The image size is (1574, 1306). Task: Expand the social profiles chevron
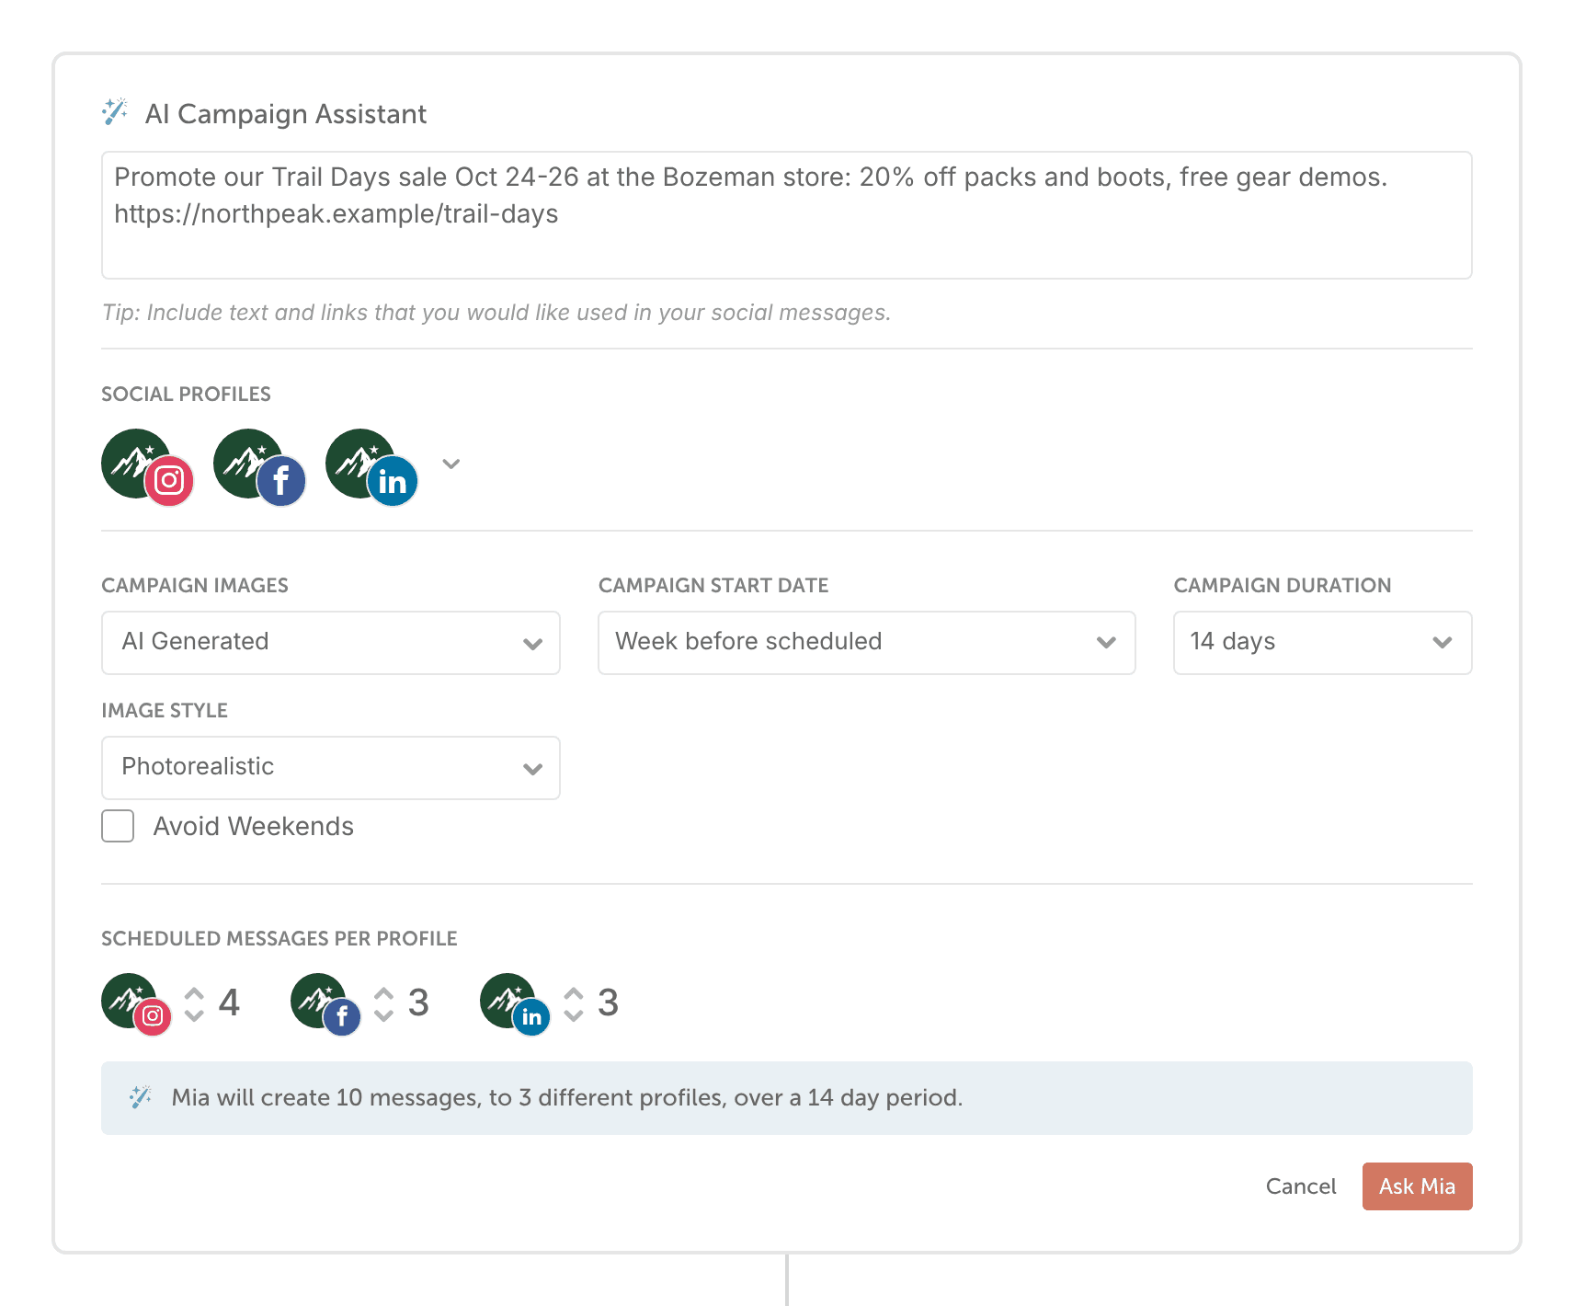coord(451,464)
